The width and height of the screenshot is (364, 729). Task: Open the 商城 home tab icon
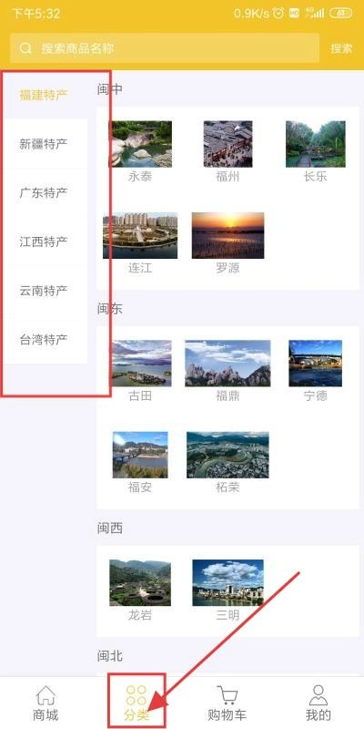pyautogui.click(x=45, y=695)
